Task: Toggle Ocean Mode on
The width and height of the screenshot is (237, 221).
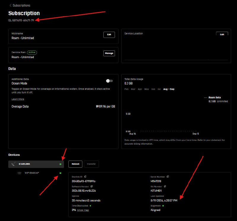Action: (109, 81)
